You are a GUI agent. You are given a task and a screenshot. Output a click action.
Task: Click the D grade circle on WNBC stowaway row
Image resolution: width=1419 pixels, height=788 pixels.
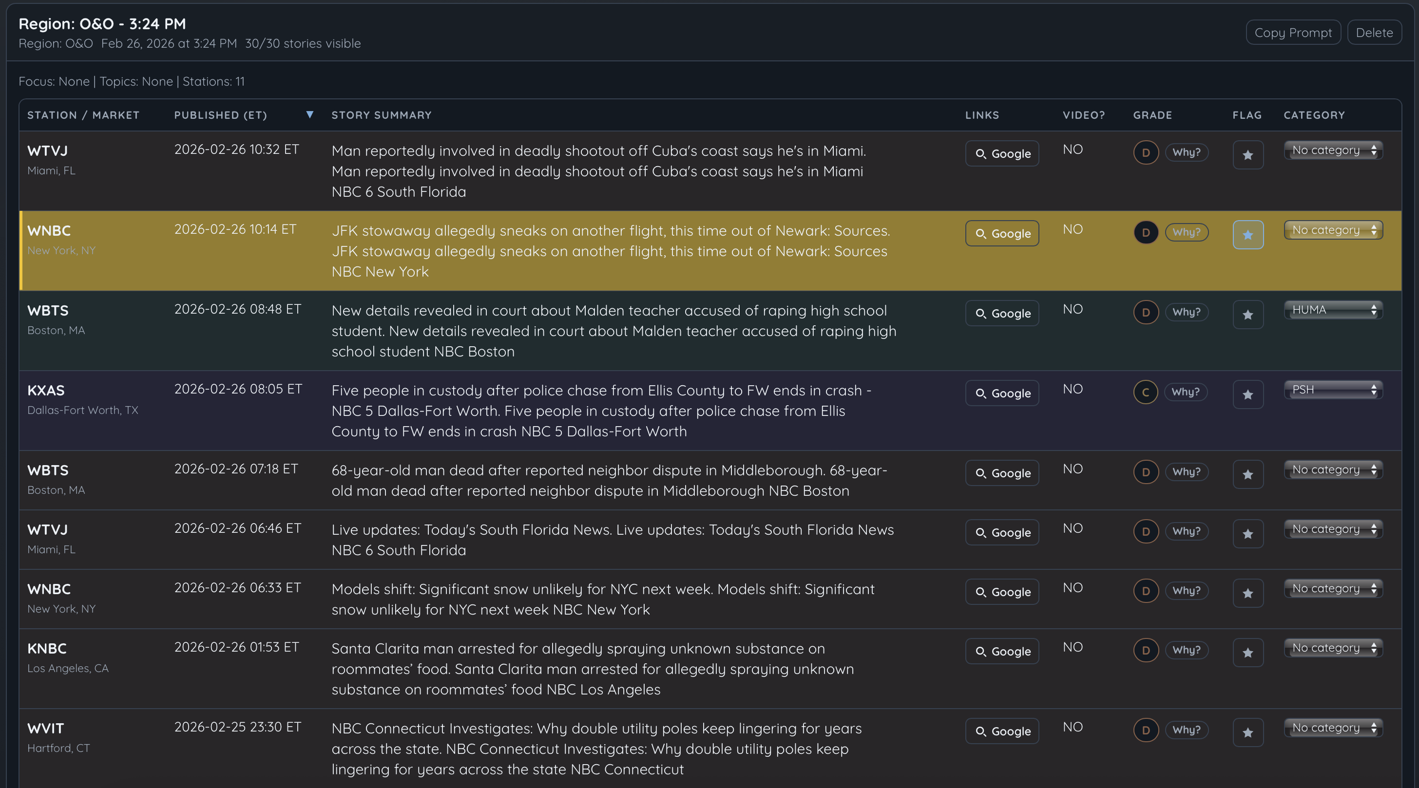1146,232
